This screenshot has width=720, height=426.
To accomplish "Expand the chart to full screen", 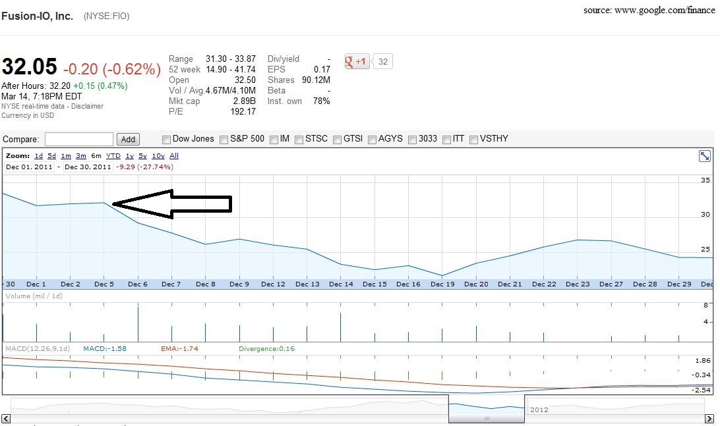I will tap(704, 156).
